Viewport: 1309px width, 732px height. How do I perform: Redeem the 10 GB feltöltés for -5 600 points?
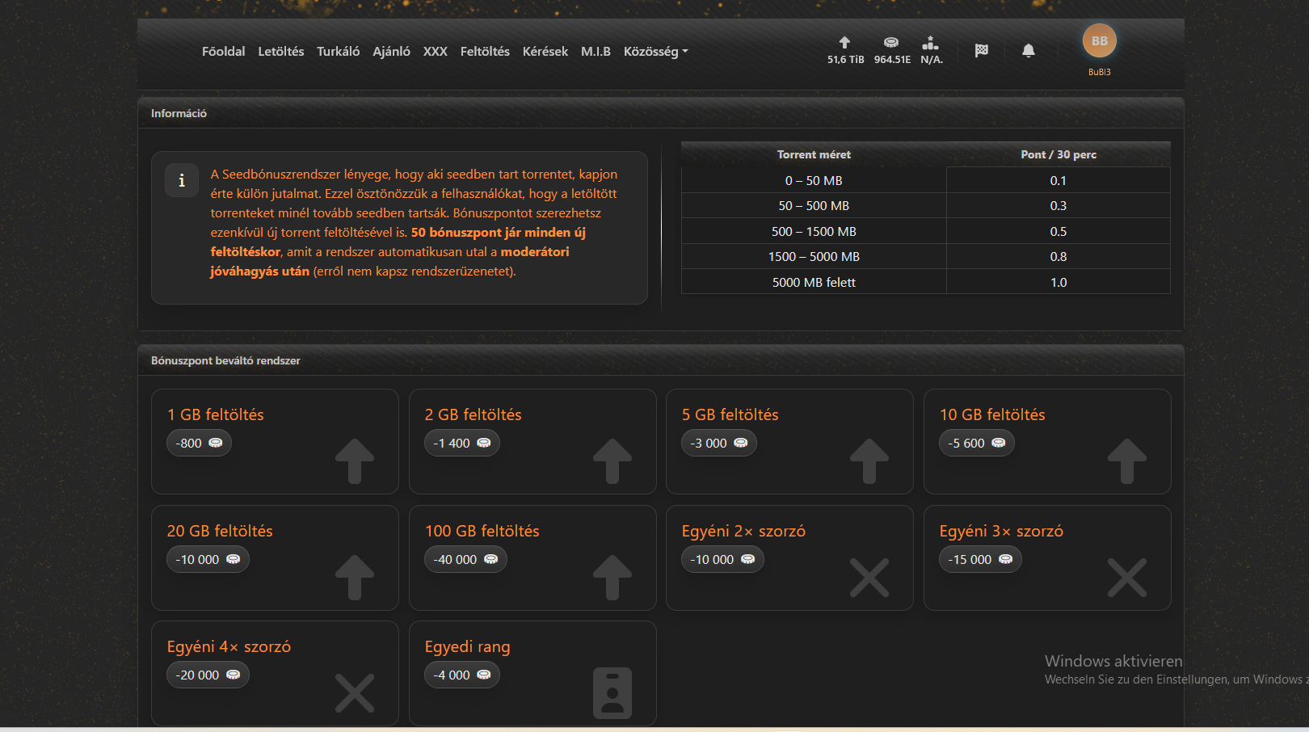[x=1046, y=441]
